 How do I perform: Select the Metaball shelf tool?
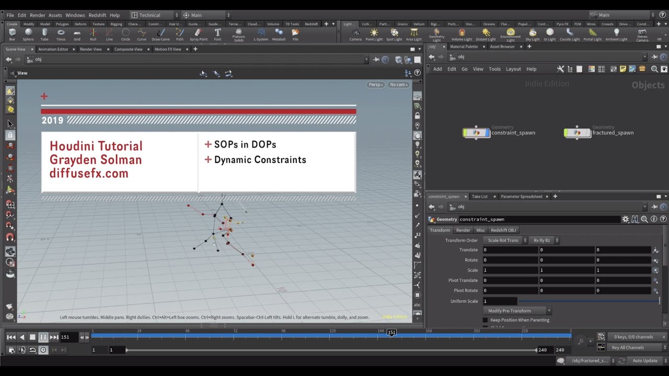pyautogui.click(x=279, y=34)
